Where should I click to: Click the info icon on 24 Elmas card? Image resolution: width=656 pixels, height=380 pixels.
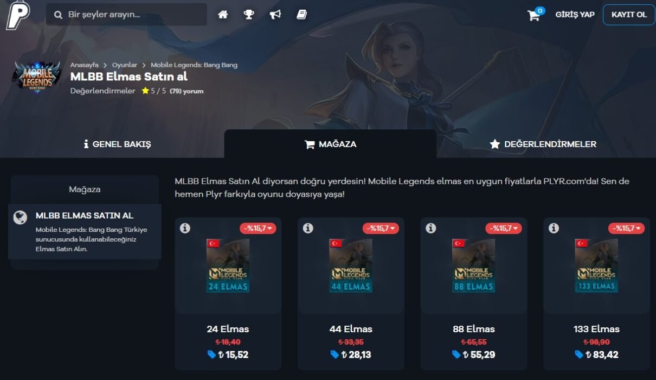click(x=185, y=228)
